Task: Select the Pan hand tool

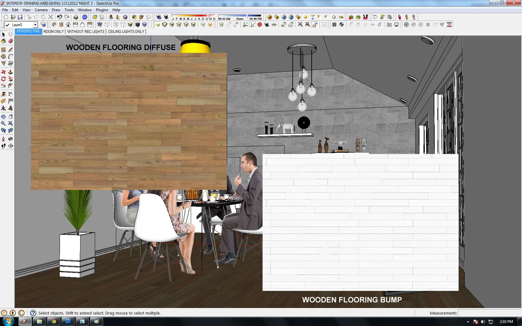Action: tap(11, 117)
